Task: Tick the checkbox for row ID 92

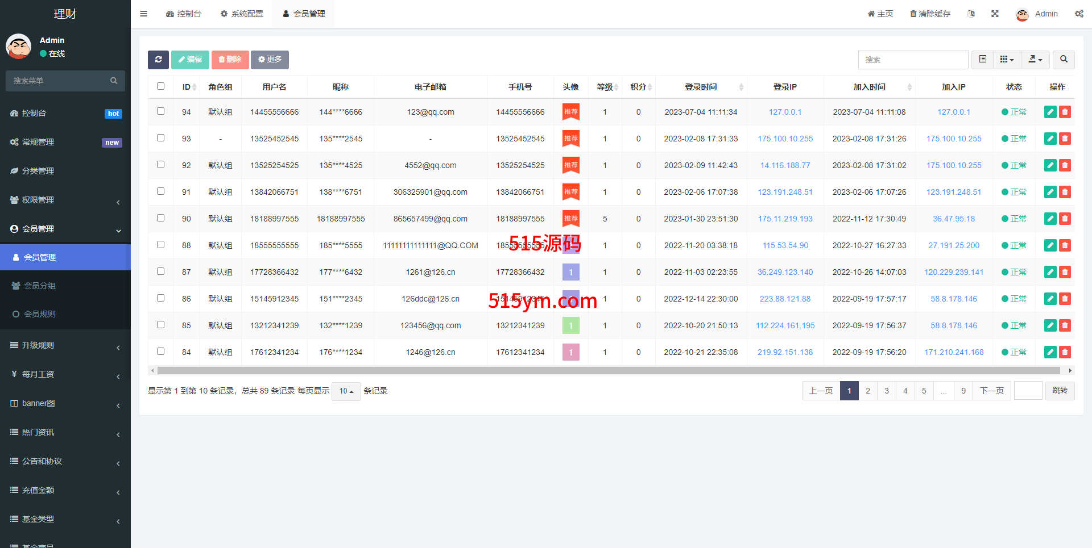Action: 160,165
